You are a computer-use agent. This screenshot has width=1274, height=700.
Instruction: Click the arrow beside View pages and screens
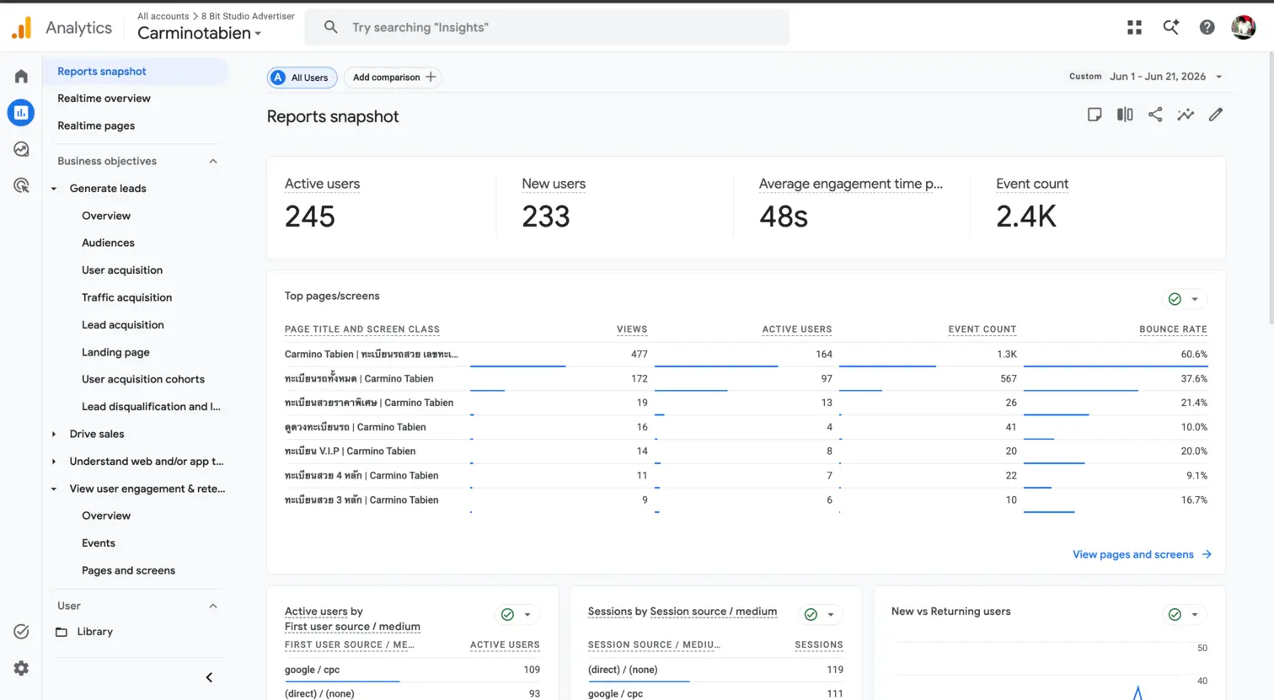point(1207,554)
